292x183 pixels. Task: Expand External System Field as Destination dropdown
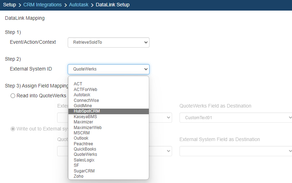click(236, 151)
